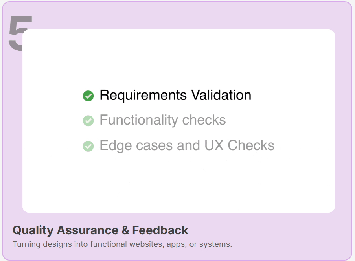This screenshot has height=261, width=355.
Task: Click the word 'Assurance' in the heading
Action: pyautogui.click(x=88, y=230)
